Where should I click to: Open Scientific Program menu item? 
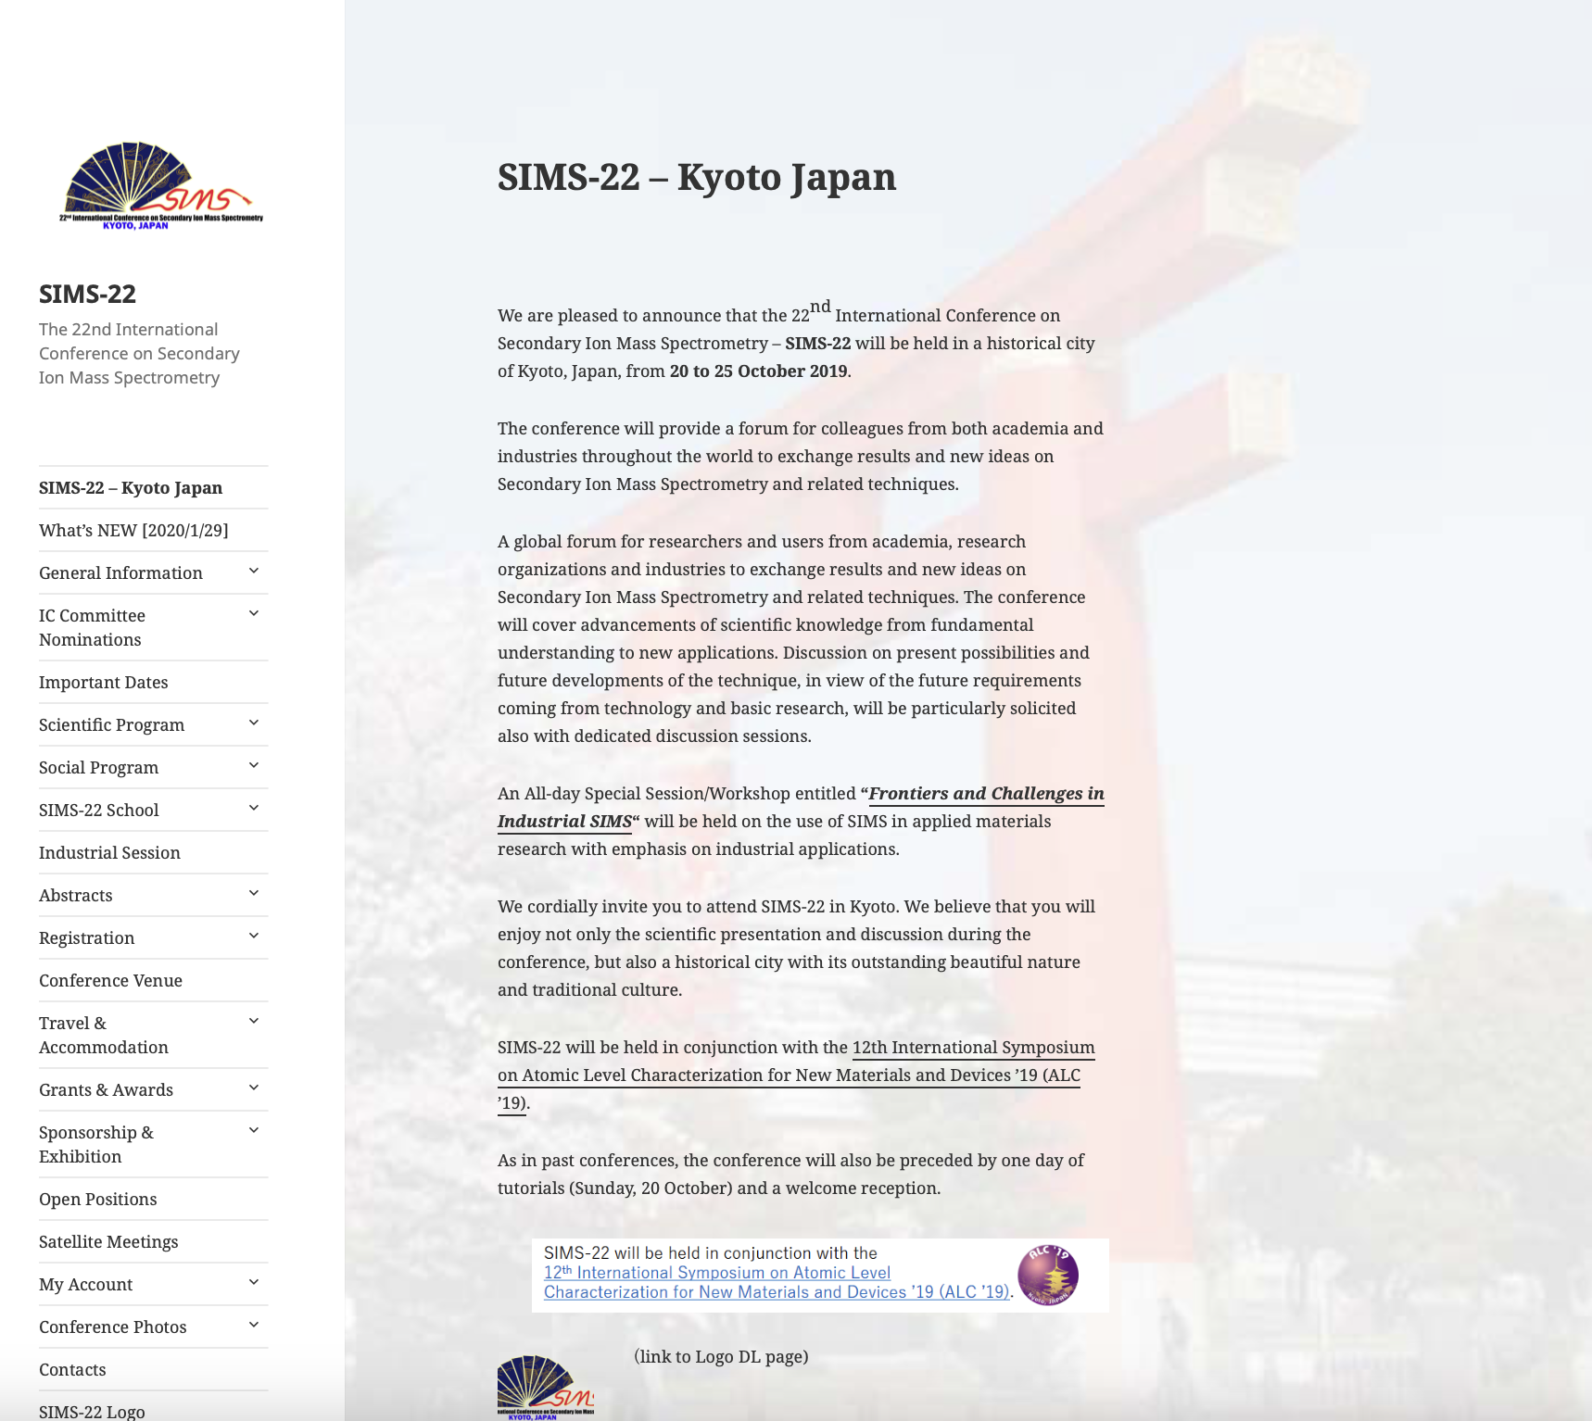click(x=111, y=725)
